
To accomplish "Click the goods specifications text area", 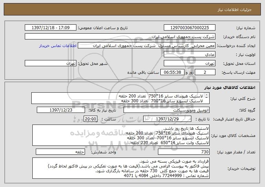I will pyautogui.click(x=121, y=135).
